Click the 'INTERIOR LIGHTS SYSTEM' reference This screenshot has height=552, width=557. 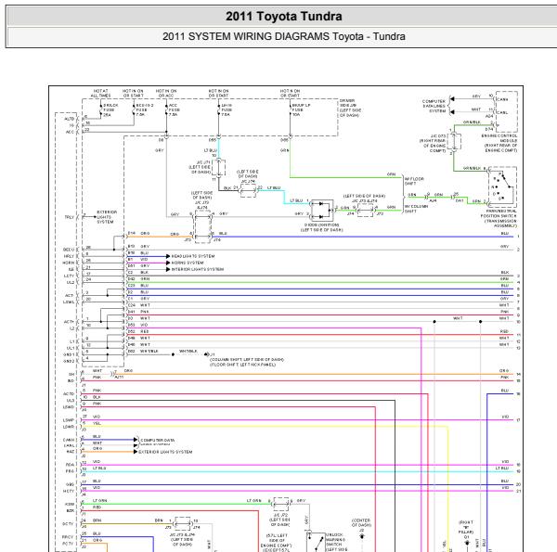point(198,269)
